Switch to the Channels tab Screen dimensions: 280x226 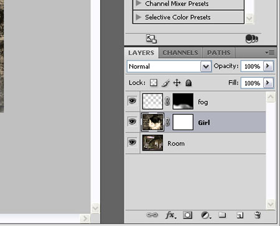point(180,53)
